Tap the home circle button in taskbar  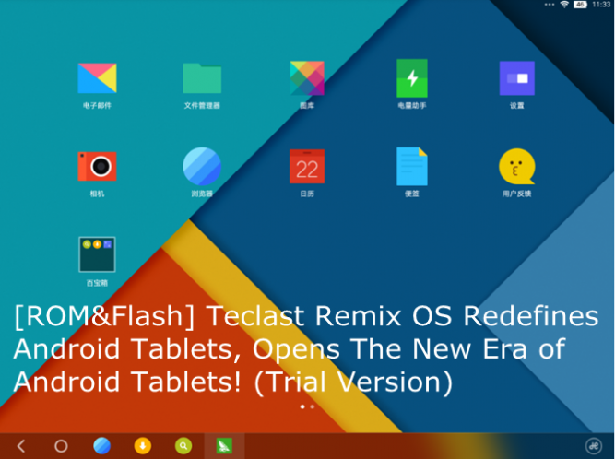point(61,446)
